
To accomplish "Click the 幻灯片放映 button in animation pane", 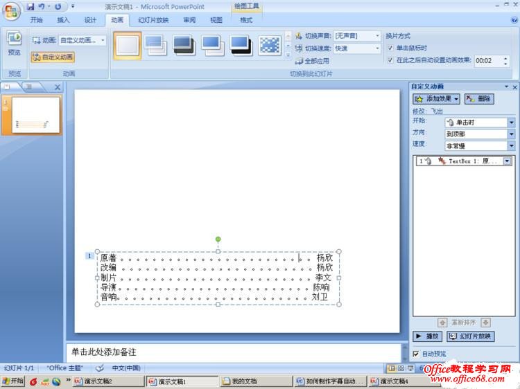I will (x=471, y=336).
